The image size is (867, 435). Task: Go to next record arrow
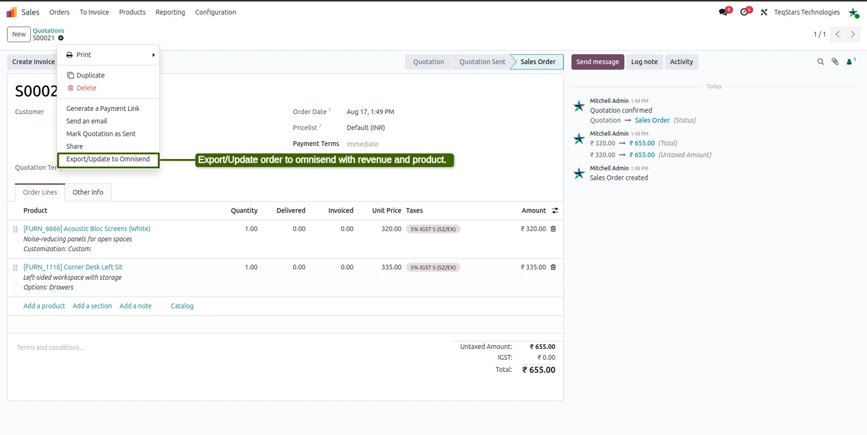[x=853, y=34]
